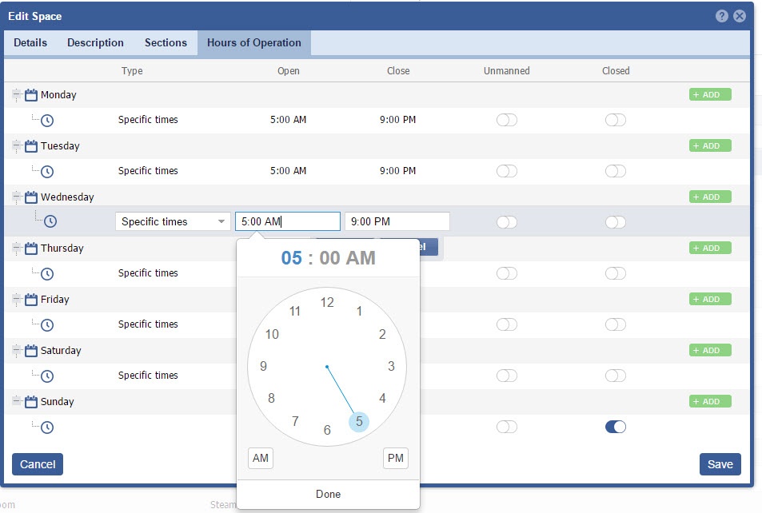Switch to the Details tab

30,43
